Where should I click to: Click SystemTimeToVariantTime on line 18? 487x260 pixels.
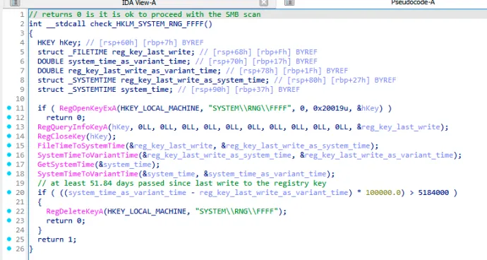click(x=88, y=174)
